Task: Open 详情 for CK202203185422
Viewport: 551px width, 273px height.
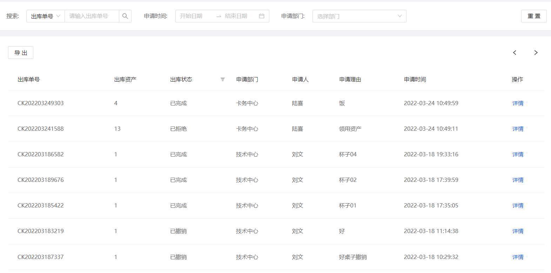Action: pos(518,206)
